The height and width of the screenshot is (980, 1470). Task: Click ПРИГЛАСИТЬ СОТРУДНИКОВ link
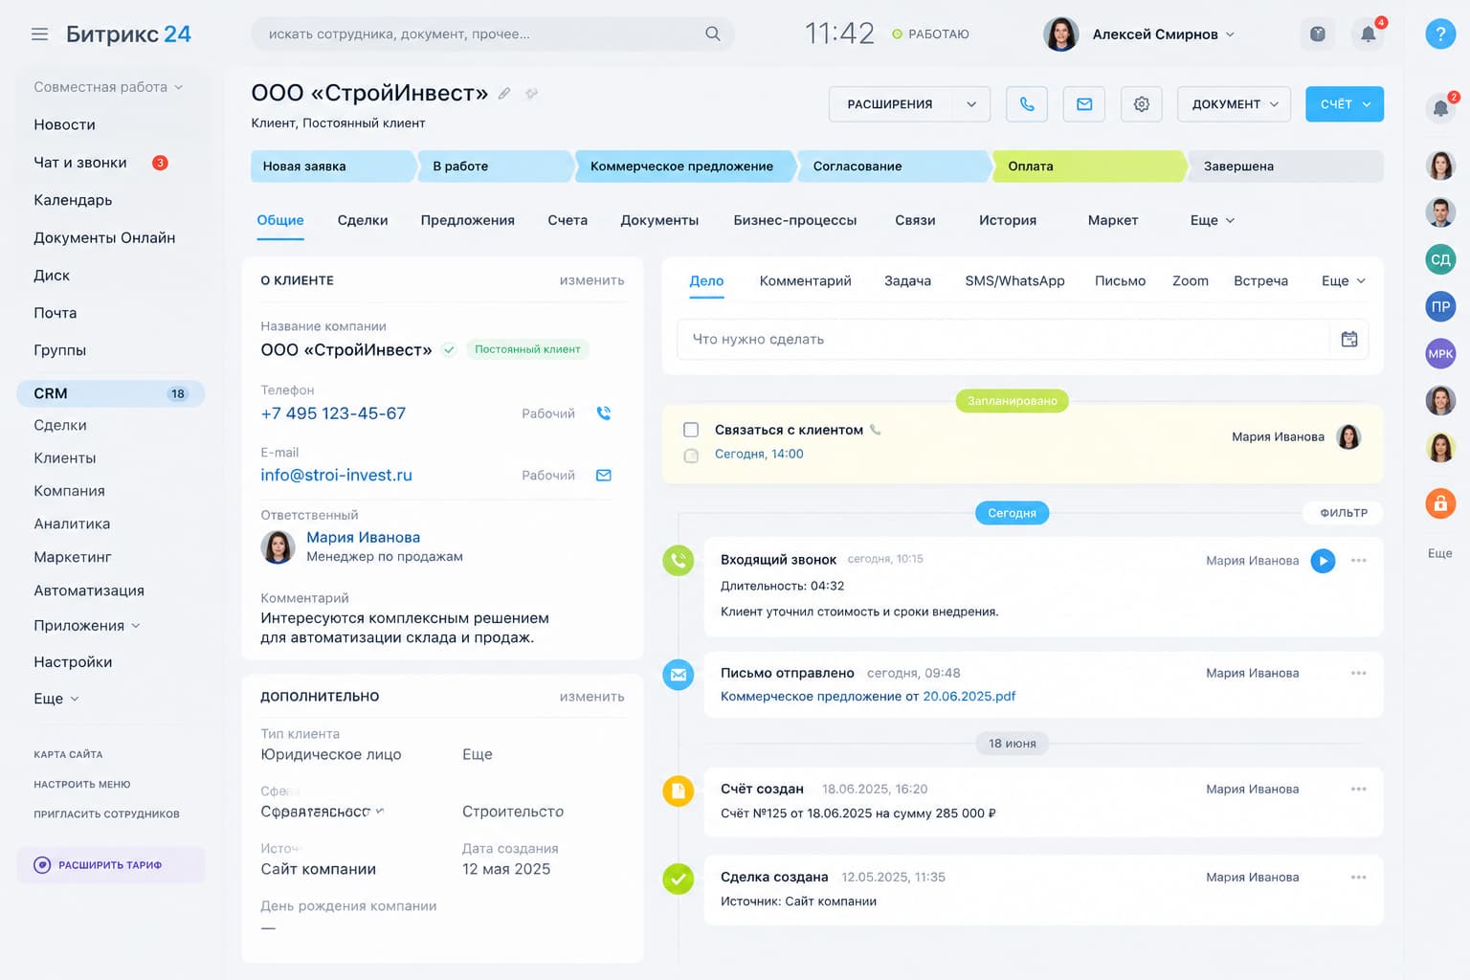coord(106,814)
